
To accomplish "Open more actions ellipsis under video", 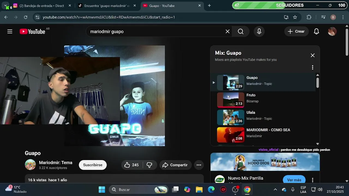I will [x=199, y=165].
